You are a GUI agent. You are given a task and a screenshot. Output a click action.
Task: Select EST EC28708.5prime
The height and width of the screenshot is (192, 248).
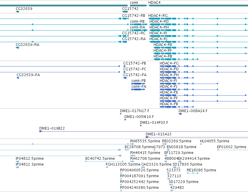(x=139, y=147)
